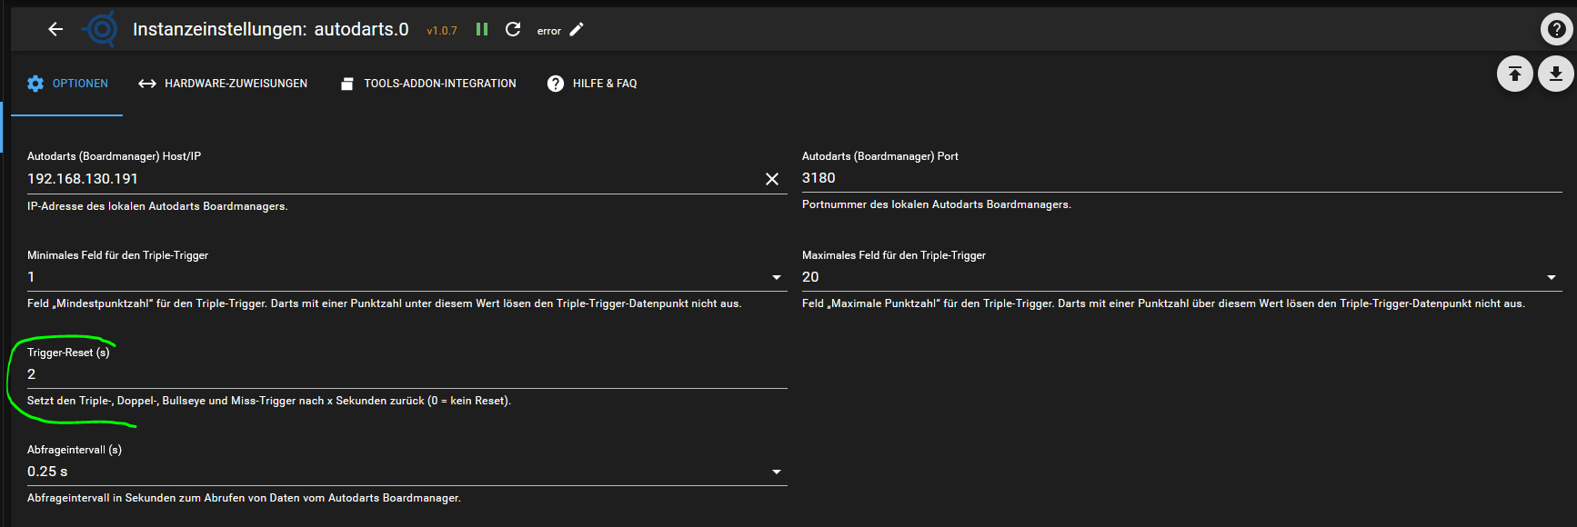Open the Abfrageintervall dropdown
Image resolution: width=1577 pixels, height=527 pixels.
pyautogui.click(x=776, y=472)
